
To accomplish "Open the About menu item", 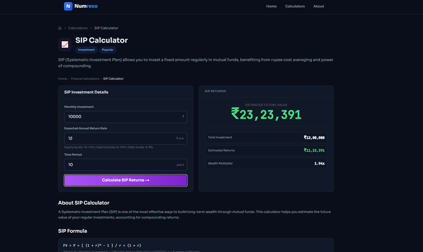I will coord(319,6).
